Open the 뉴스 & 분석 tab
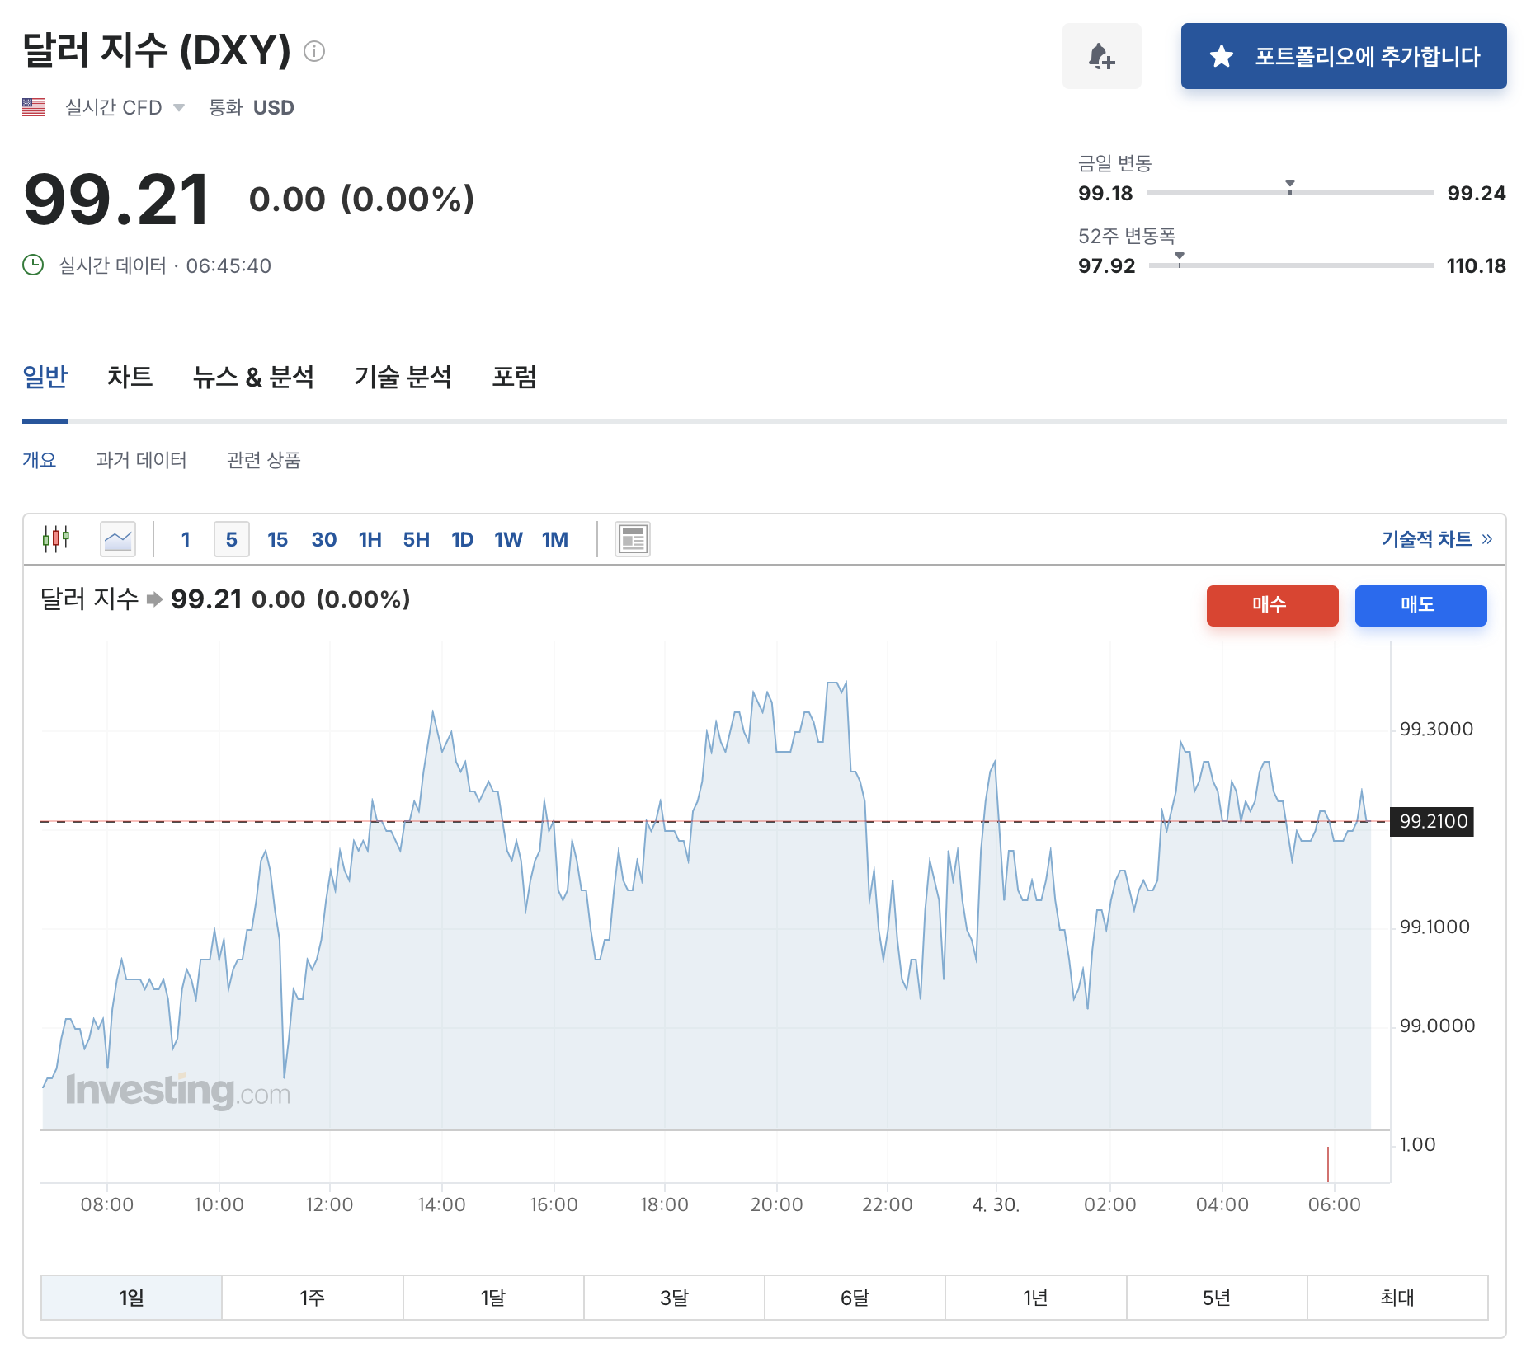 tap(253, 377)
